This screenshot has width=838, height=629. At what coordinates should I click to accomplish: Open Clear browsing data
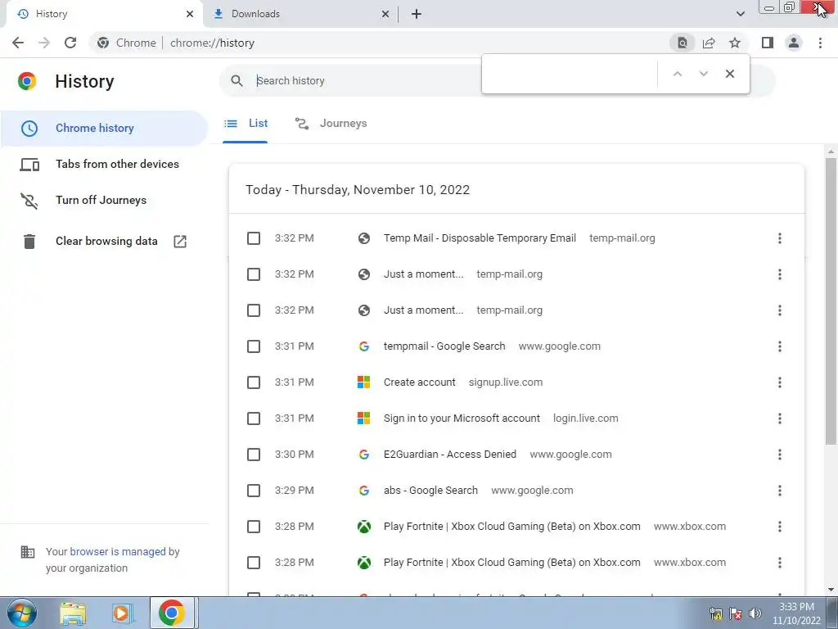pos(104,242)
